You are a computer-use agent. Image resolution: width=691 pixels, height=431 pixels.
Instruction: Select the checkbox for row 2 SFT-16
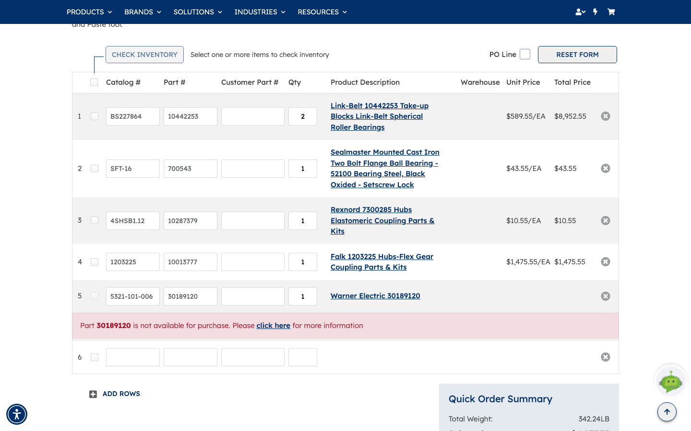click(x=95, y=169)
